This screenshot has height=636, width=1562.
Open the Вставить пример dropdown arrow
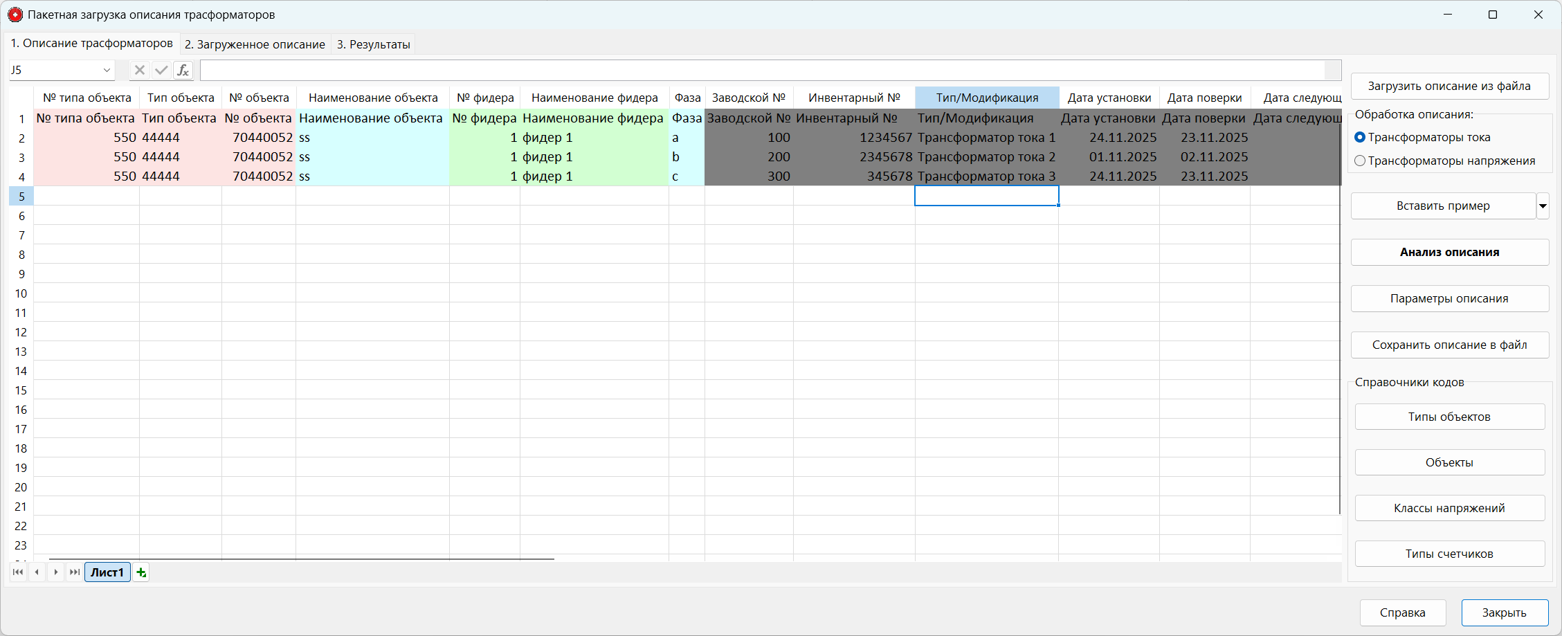pyautogui.click(x=1543, y=206)
